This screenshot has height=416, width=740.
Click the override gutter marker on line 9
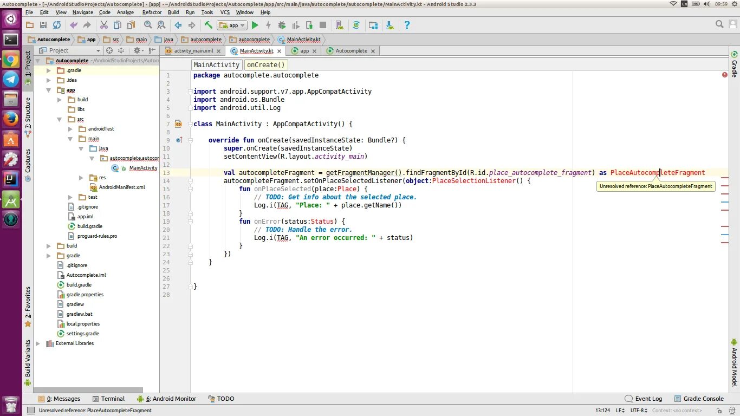(x=178, y=140)
